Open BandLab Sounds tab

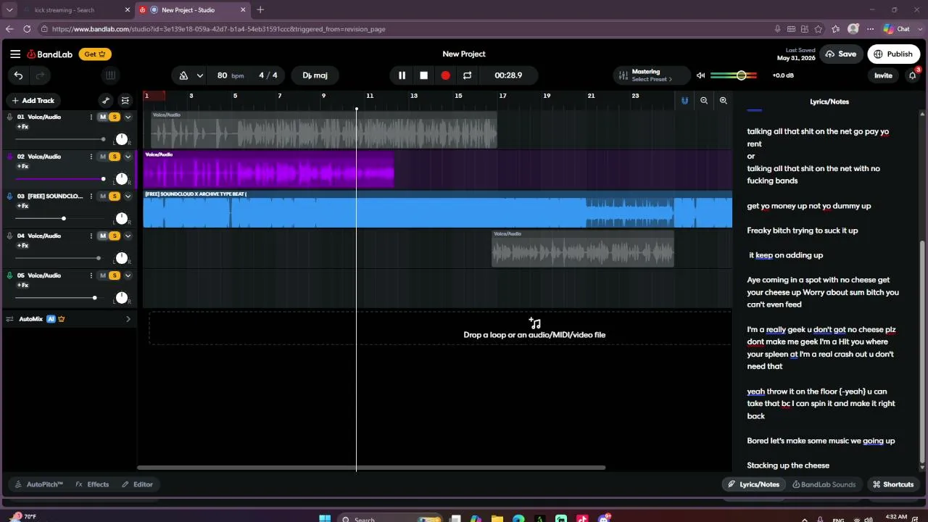click(x=824, y=484)
